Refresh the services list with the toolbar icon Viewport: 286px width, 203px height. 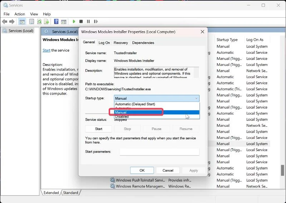pyautogui.click(x=39, y=21)
